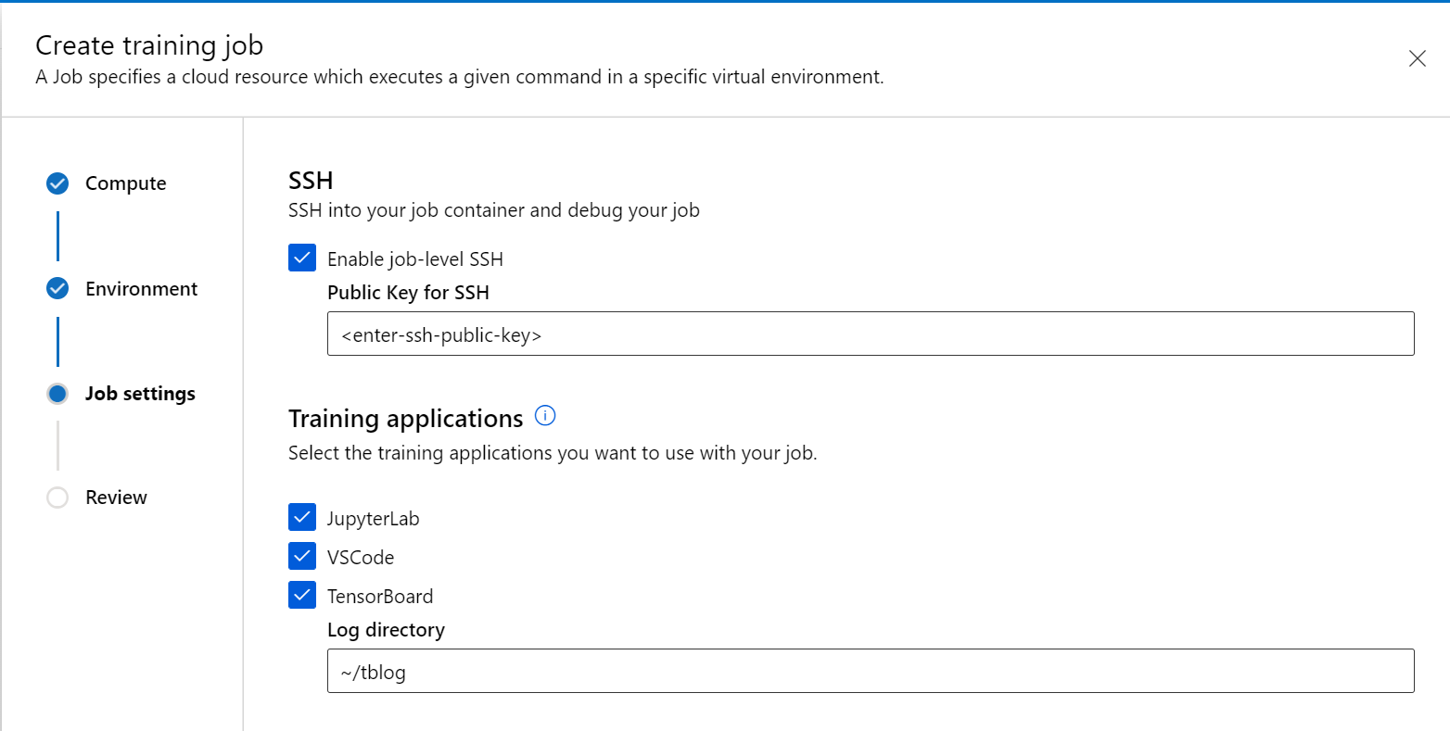Click the Review step empty circle
The height and width of the screenshot is (731, 1450).
(x=57, y=498)
